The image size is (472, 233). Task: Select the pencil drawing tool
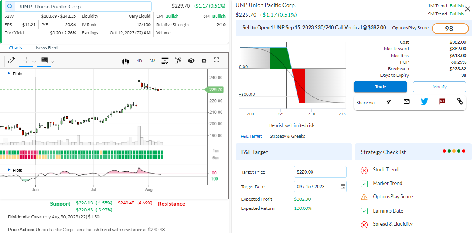click(11, 61)
